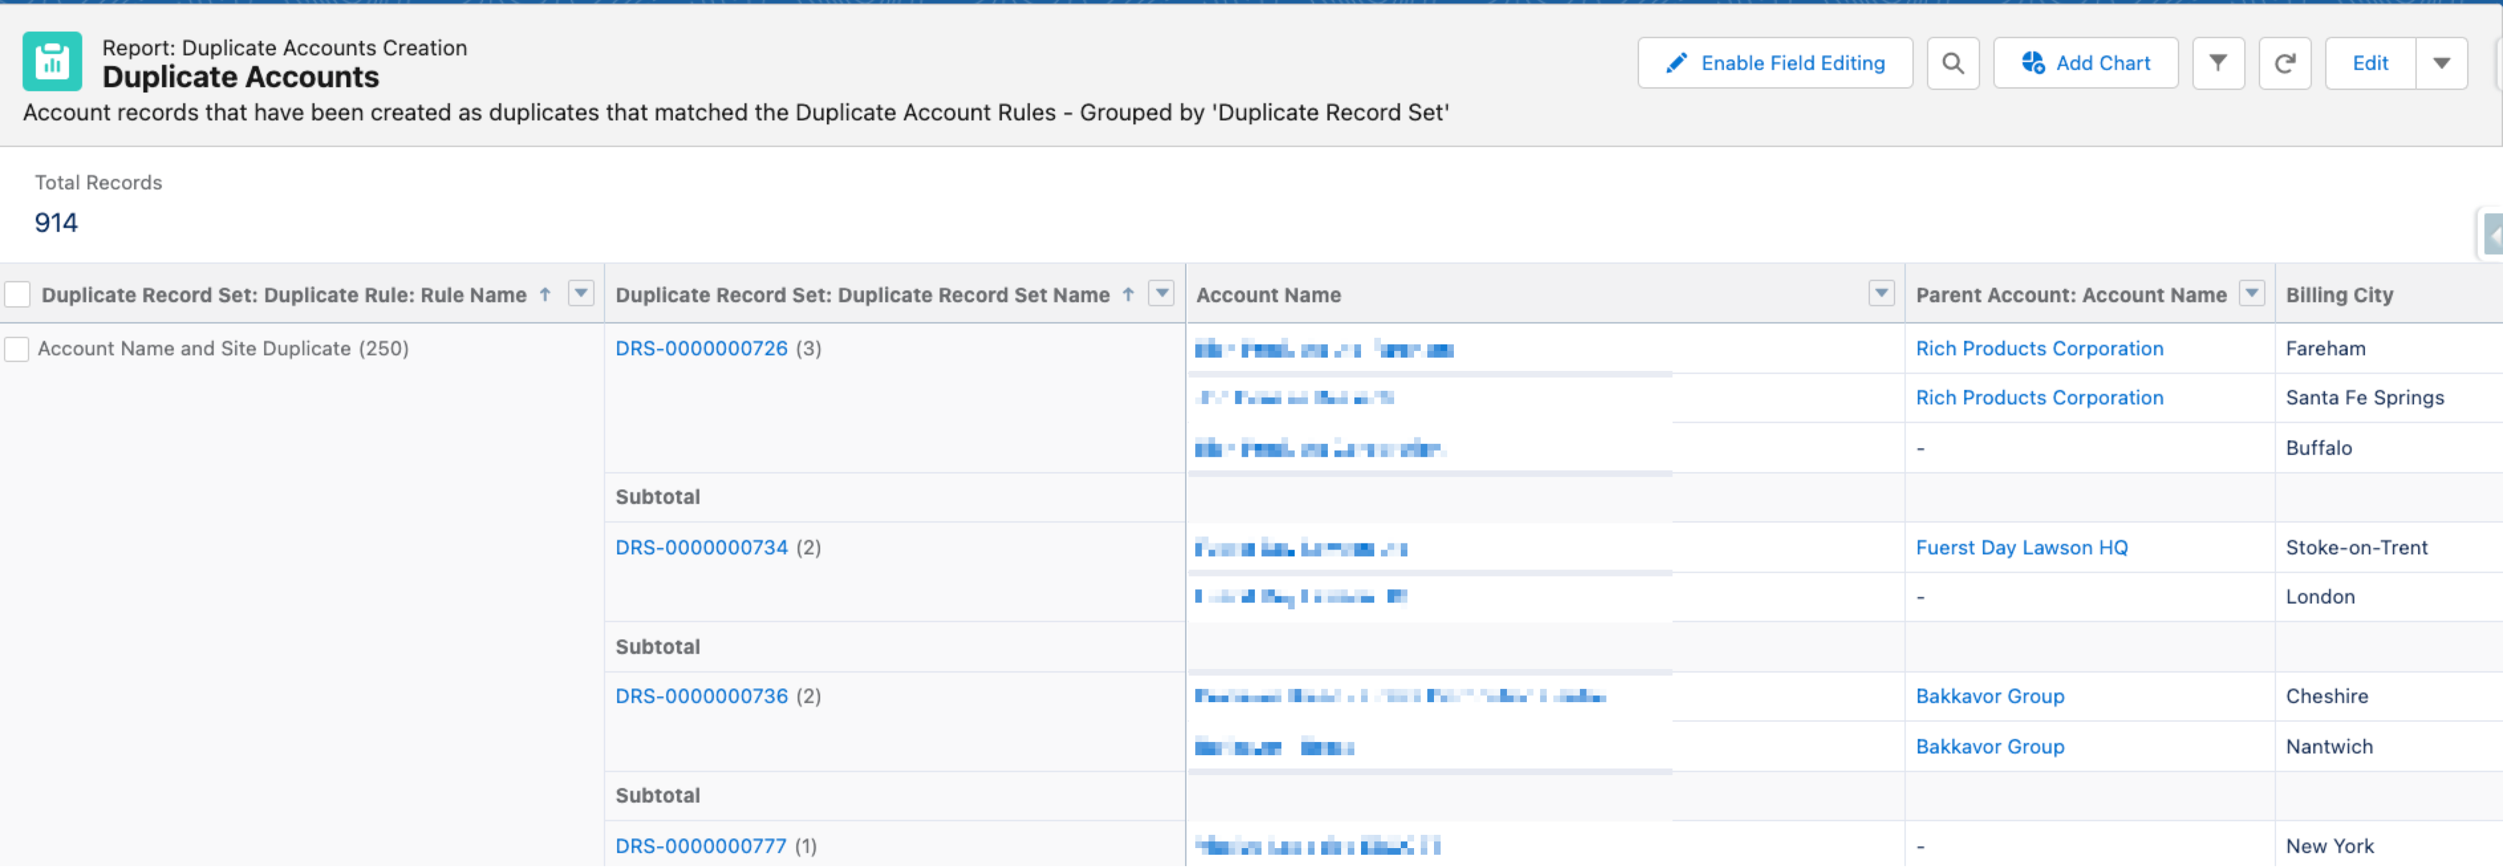Open account name link in New York row
2503x868 pixels.
coord(1318,847)
